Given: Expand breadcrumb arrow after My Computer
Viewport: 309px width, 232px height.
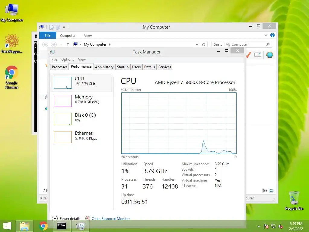Looking at the screenshot, I should click(x=110, y=44).
